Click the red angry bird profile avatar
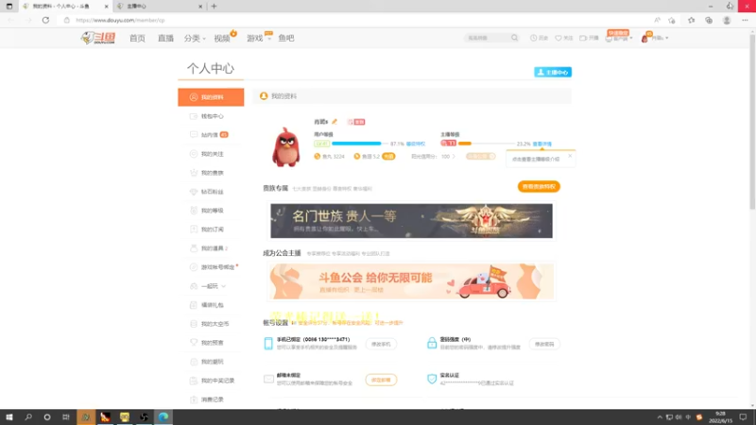 pos(286,147)
